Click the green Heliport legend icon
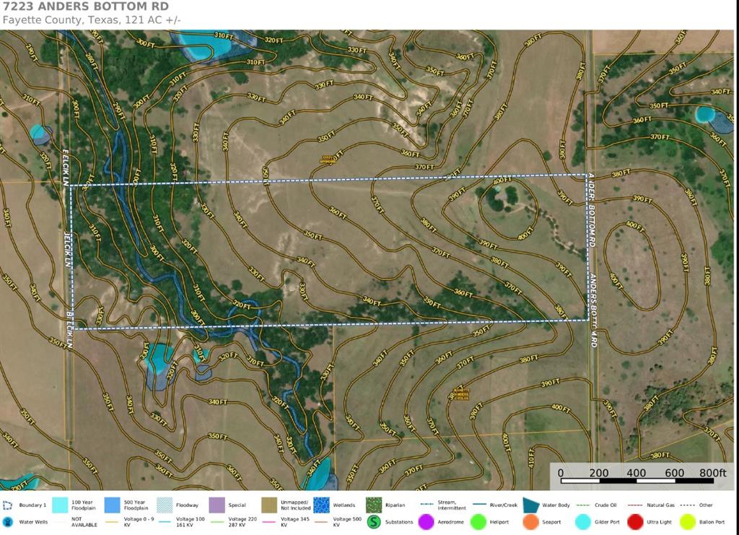Image resolution: width=739 pixels, height=535 pixels. pyautogui.click(x=477, y=521)
